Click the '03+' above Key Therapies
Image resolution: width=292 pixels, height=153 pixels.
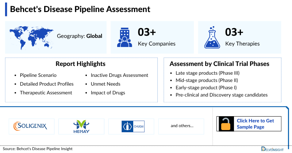click(234, 32)
